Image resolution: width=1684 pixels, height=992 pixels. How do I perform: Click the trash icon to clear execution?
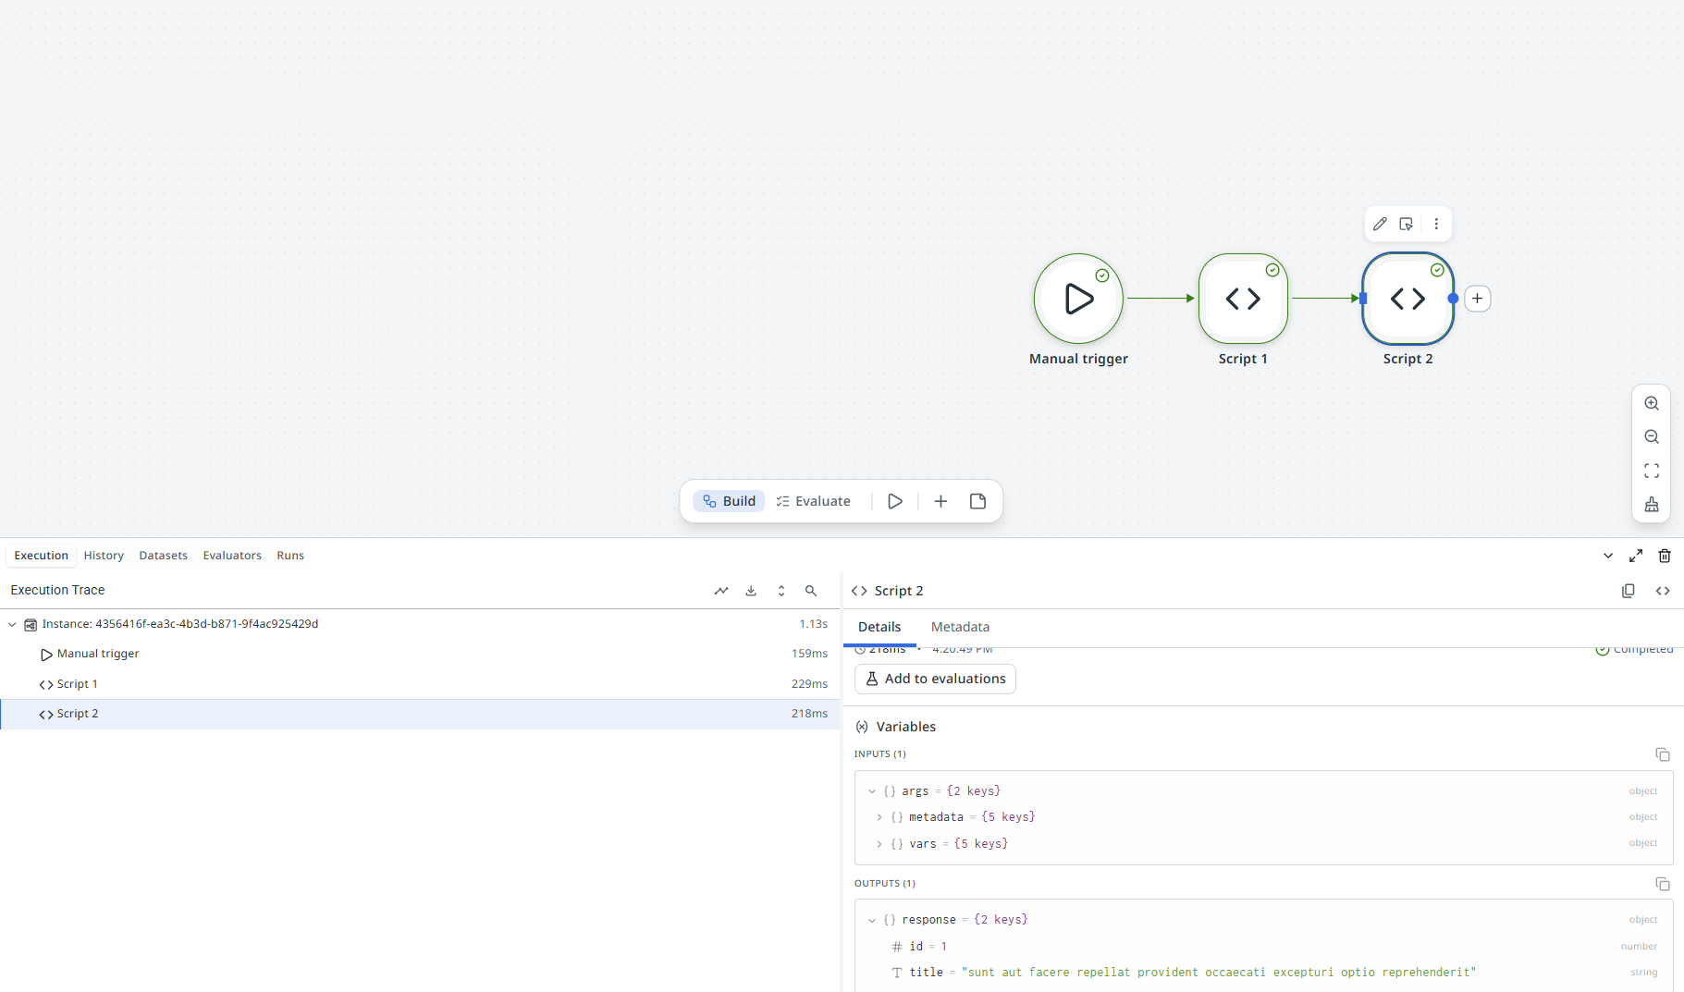tap(1665, 556)
